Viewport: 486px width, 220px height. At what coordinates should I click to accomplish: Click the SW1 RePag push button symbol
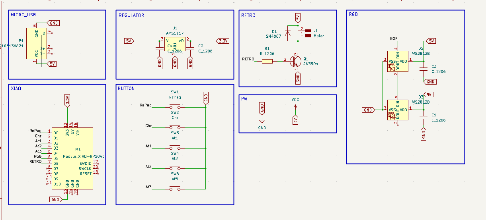(x=175, y=106)
